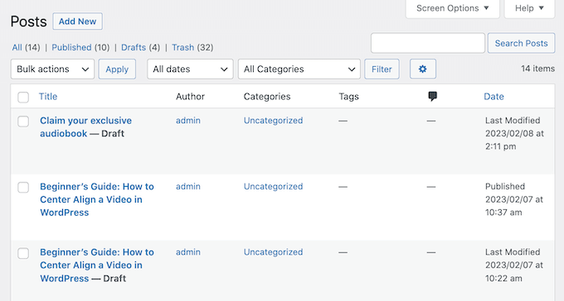
Task: Click the gear settings icon button
Action: (x=423, y=69)
